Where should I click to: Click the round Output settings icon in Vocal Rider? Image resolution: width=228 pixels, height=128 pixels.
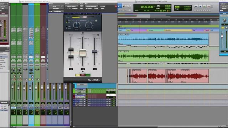[x=98, y=35]
